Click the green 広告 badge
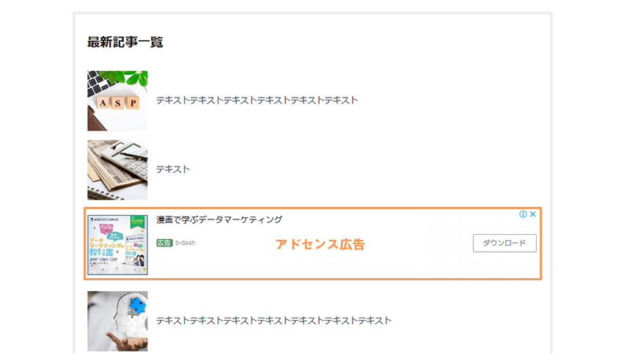638x361 pixels. point(164,243)
